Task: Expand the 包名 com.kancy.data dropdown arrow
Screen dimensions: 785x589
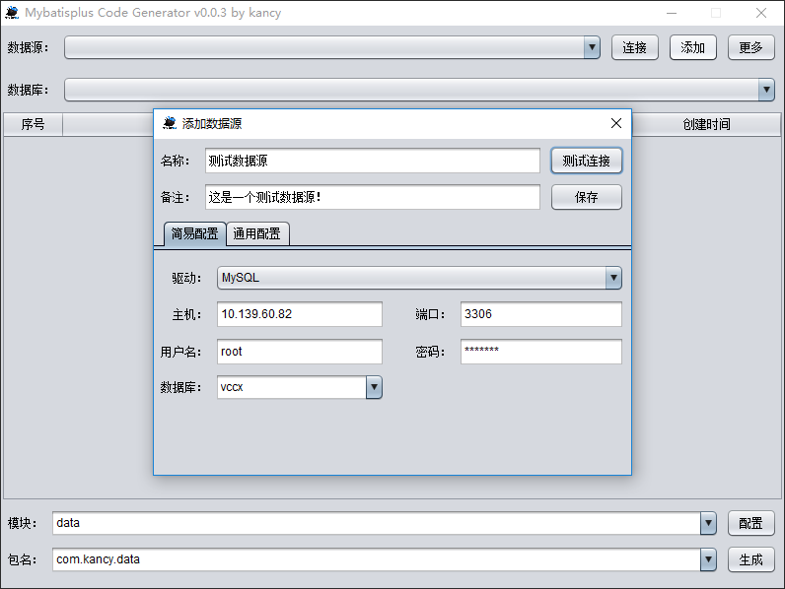Action: point(708,559)
